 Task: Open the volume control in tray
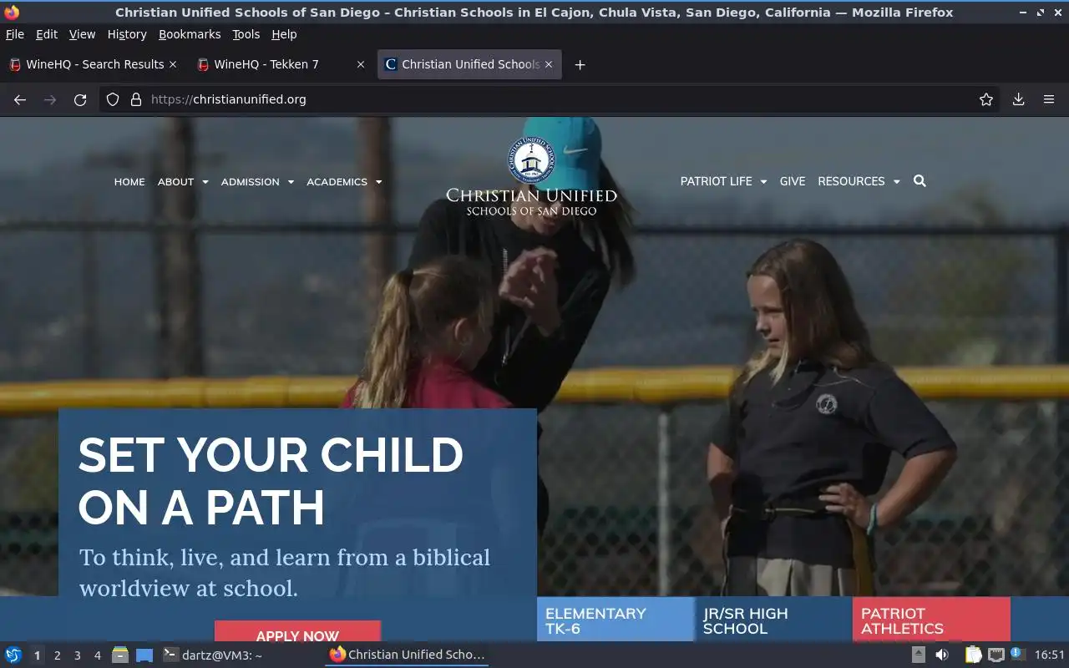click(942, 655)
